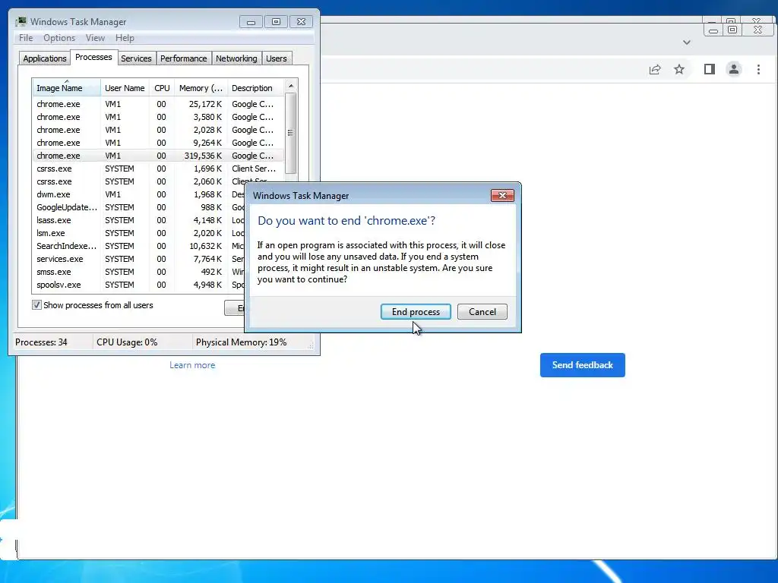778x583 pixels.
Task: Click the Send feedback button in Chrome
Action: [583, 365]
